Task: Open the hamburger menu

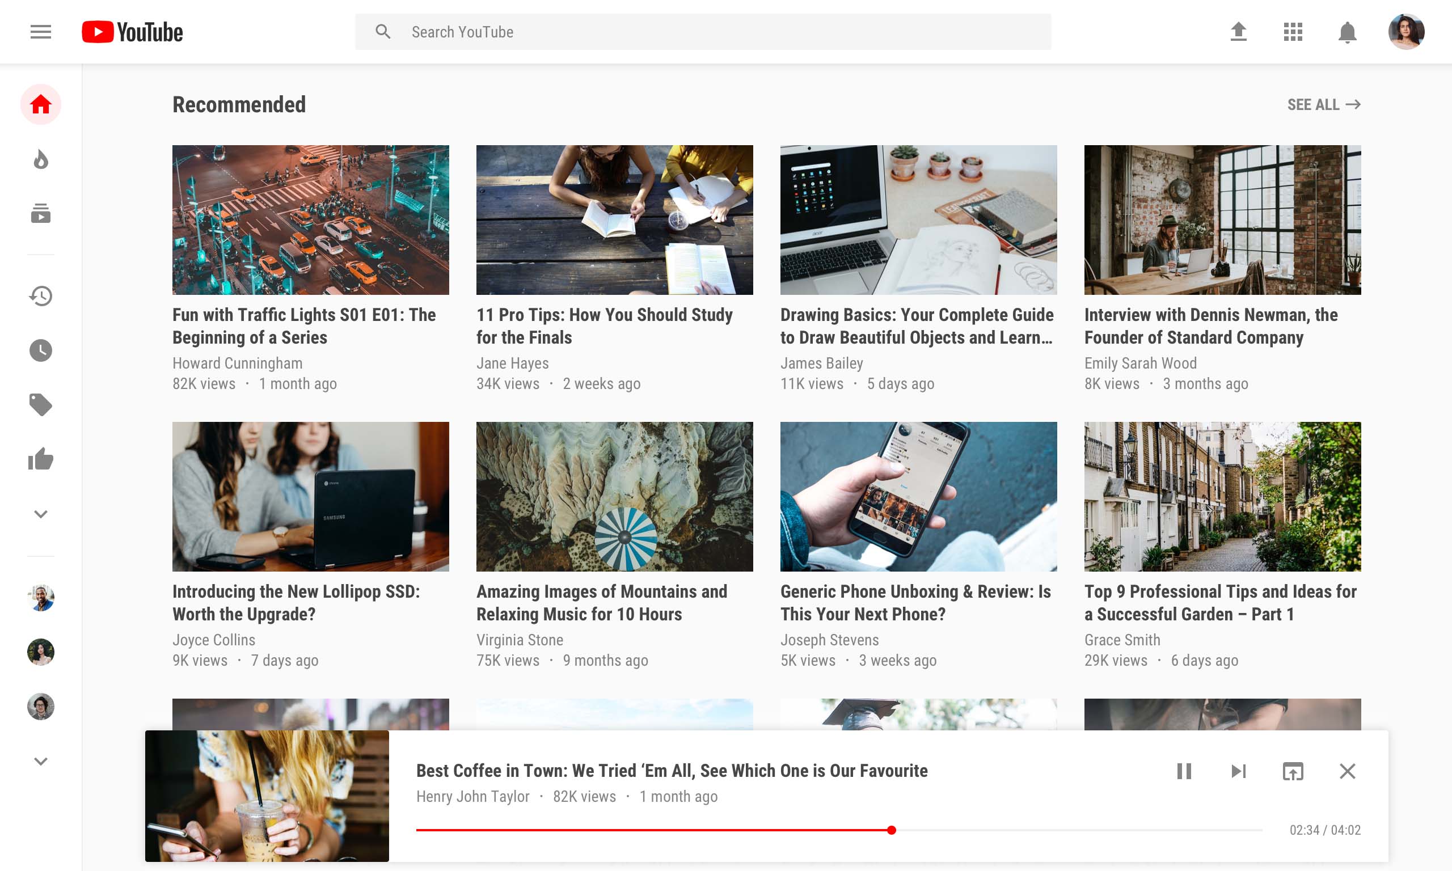Action: click(x=40, y=32)
